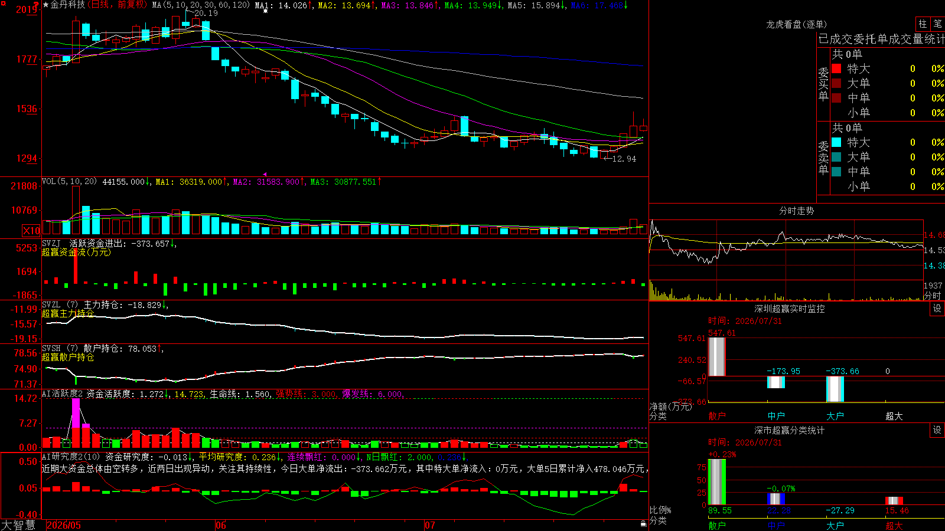Click the dark red 大单 swatch under 委买单
Screen dimensions: 945x531
point(836,83)
